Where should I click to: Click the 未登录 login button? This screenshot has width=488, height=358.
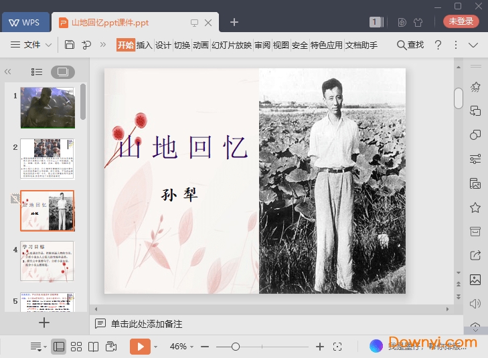461,21
